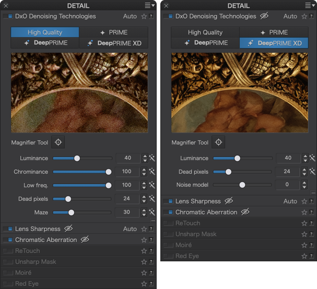This screenshot has height=289, width=317.
Task: Click crossed-eye icon next to Lens Sharpness in right panel
Action: coord(229,201)
